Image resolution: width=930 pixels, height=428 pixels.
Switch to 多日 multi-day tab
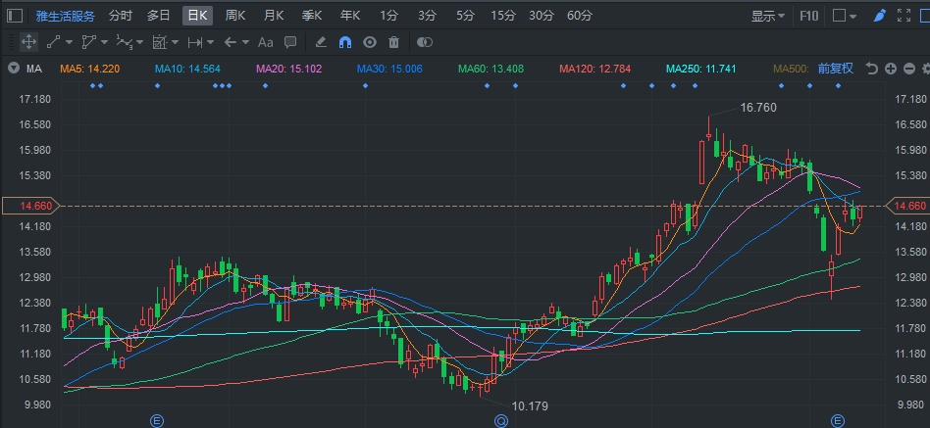coord(158,16)
